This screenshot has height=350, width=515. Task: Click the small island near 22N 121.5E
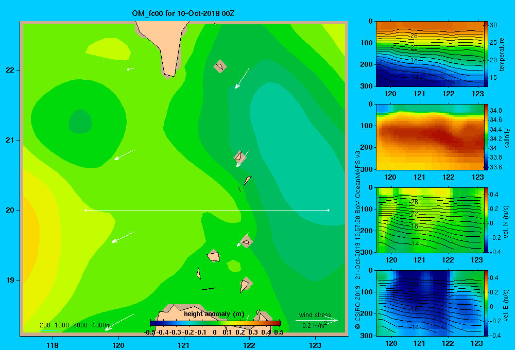220,66
